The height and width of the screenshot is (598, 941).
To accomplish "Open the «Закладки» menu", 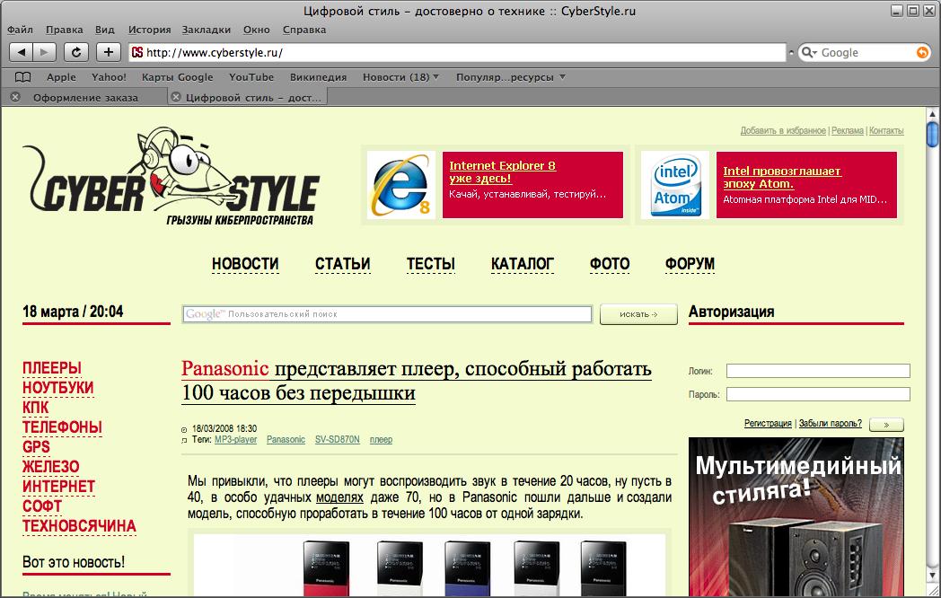I will pyautogui.click(x=206, y=29).
